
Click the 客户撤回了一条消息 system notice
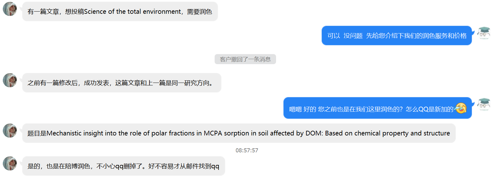pos(245,59)
